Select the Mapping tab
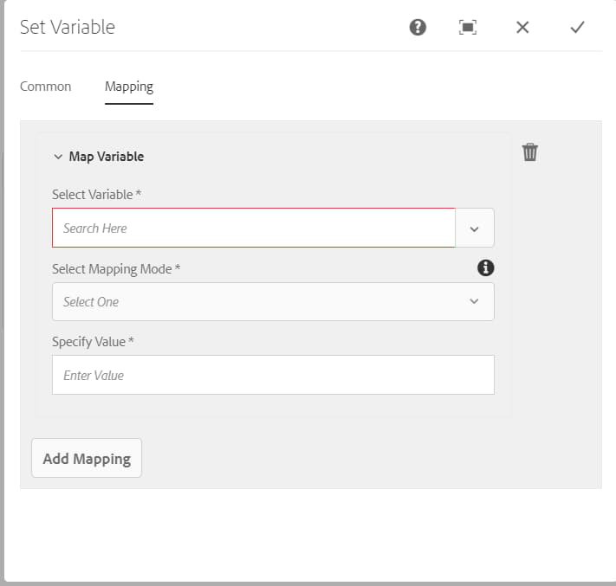The image size is (616, 586). click(x=129, y=87)
